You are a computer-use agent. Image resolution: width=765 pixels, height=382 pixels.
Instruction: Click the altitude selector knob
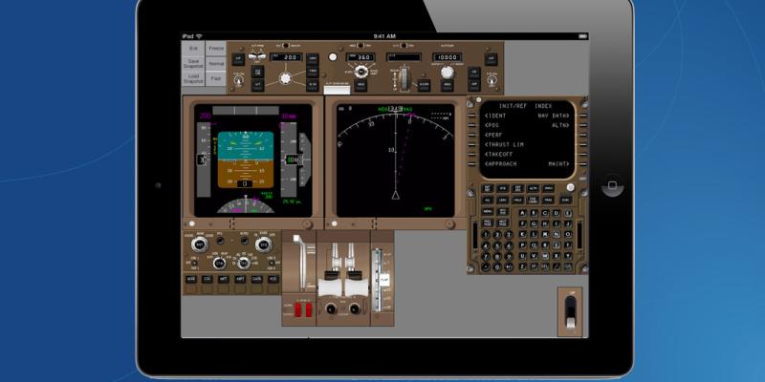tap(448, 72)
